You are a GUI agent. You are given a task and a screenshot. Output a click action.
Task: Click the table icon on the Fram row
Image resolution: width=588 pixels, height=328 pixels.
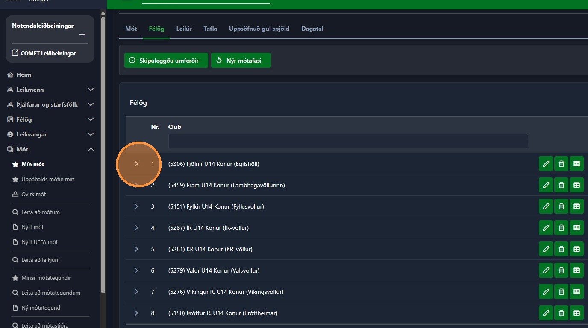click(576, 185)
